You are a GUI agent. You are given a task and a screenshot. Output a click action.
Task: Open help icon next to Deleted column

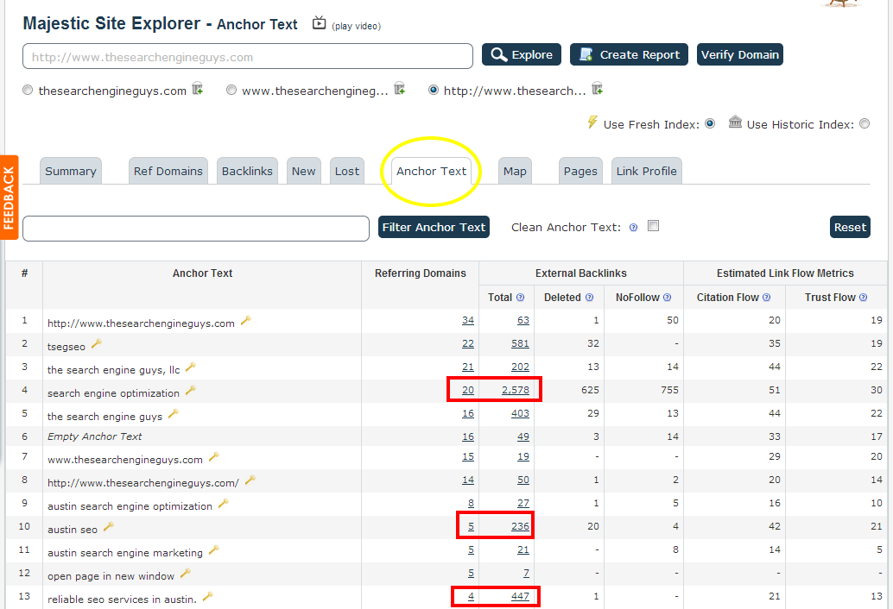pos(590,298)
